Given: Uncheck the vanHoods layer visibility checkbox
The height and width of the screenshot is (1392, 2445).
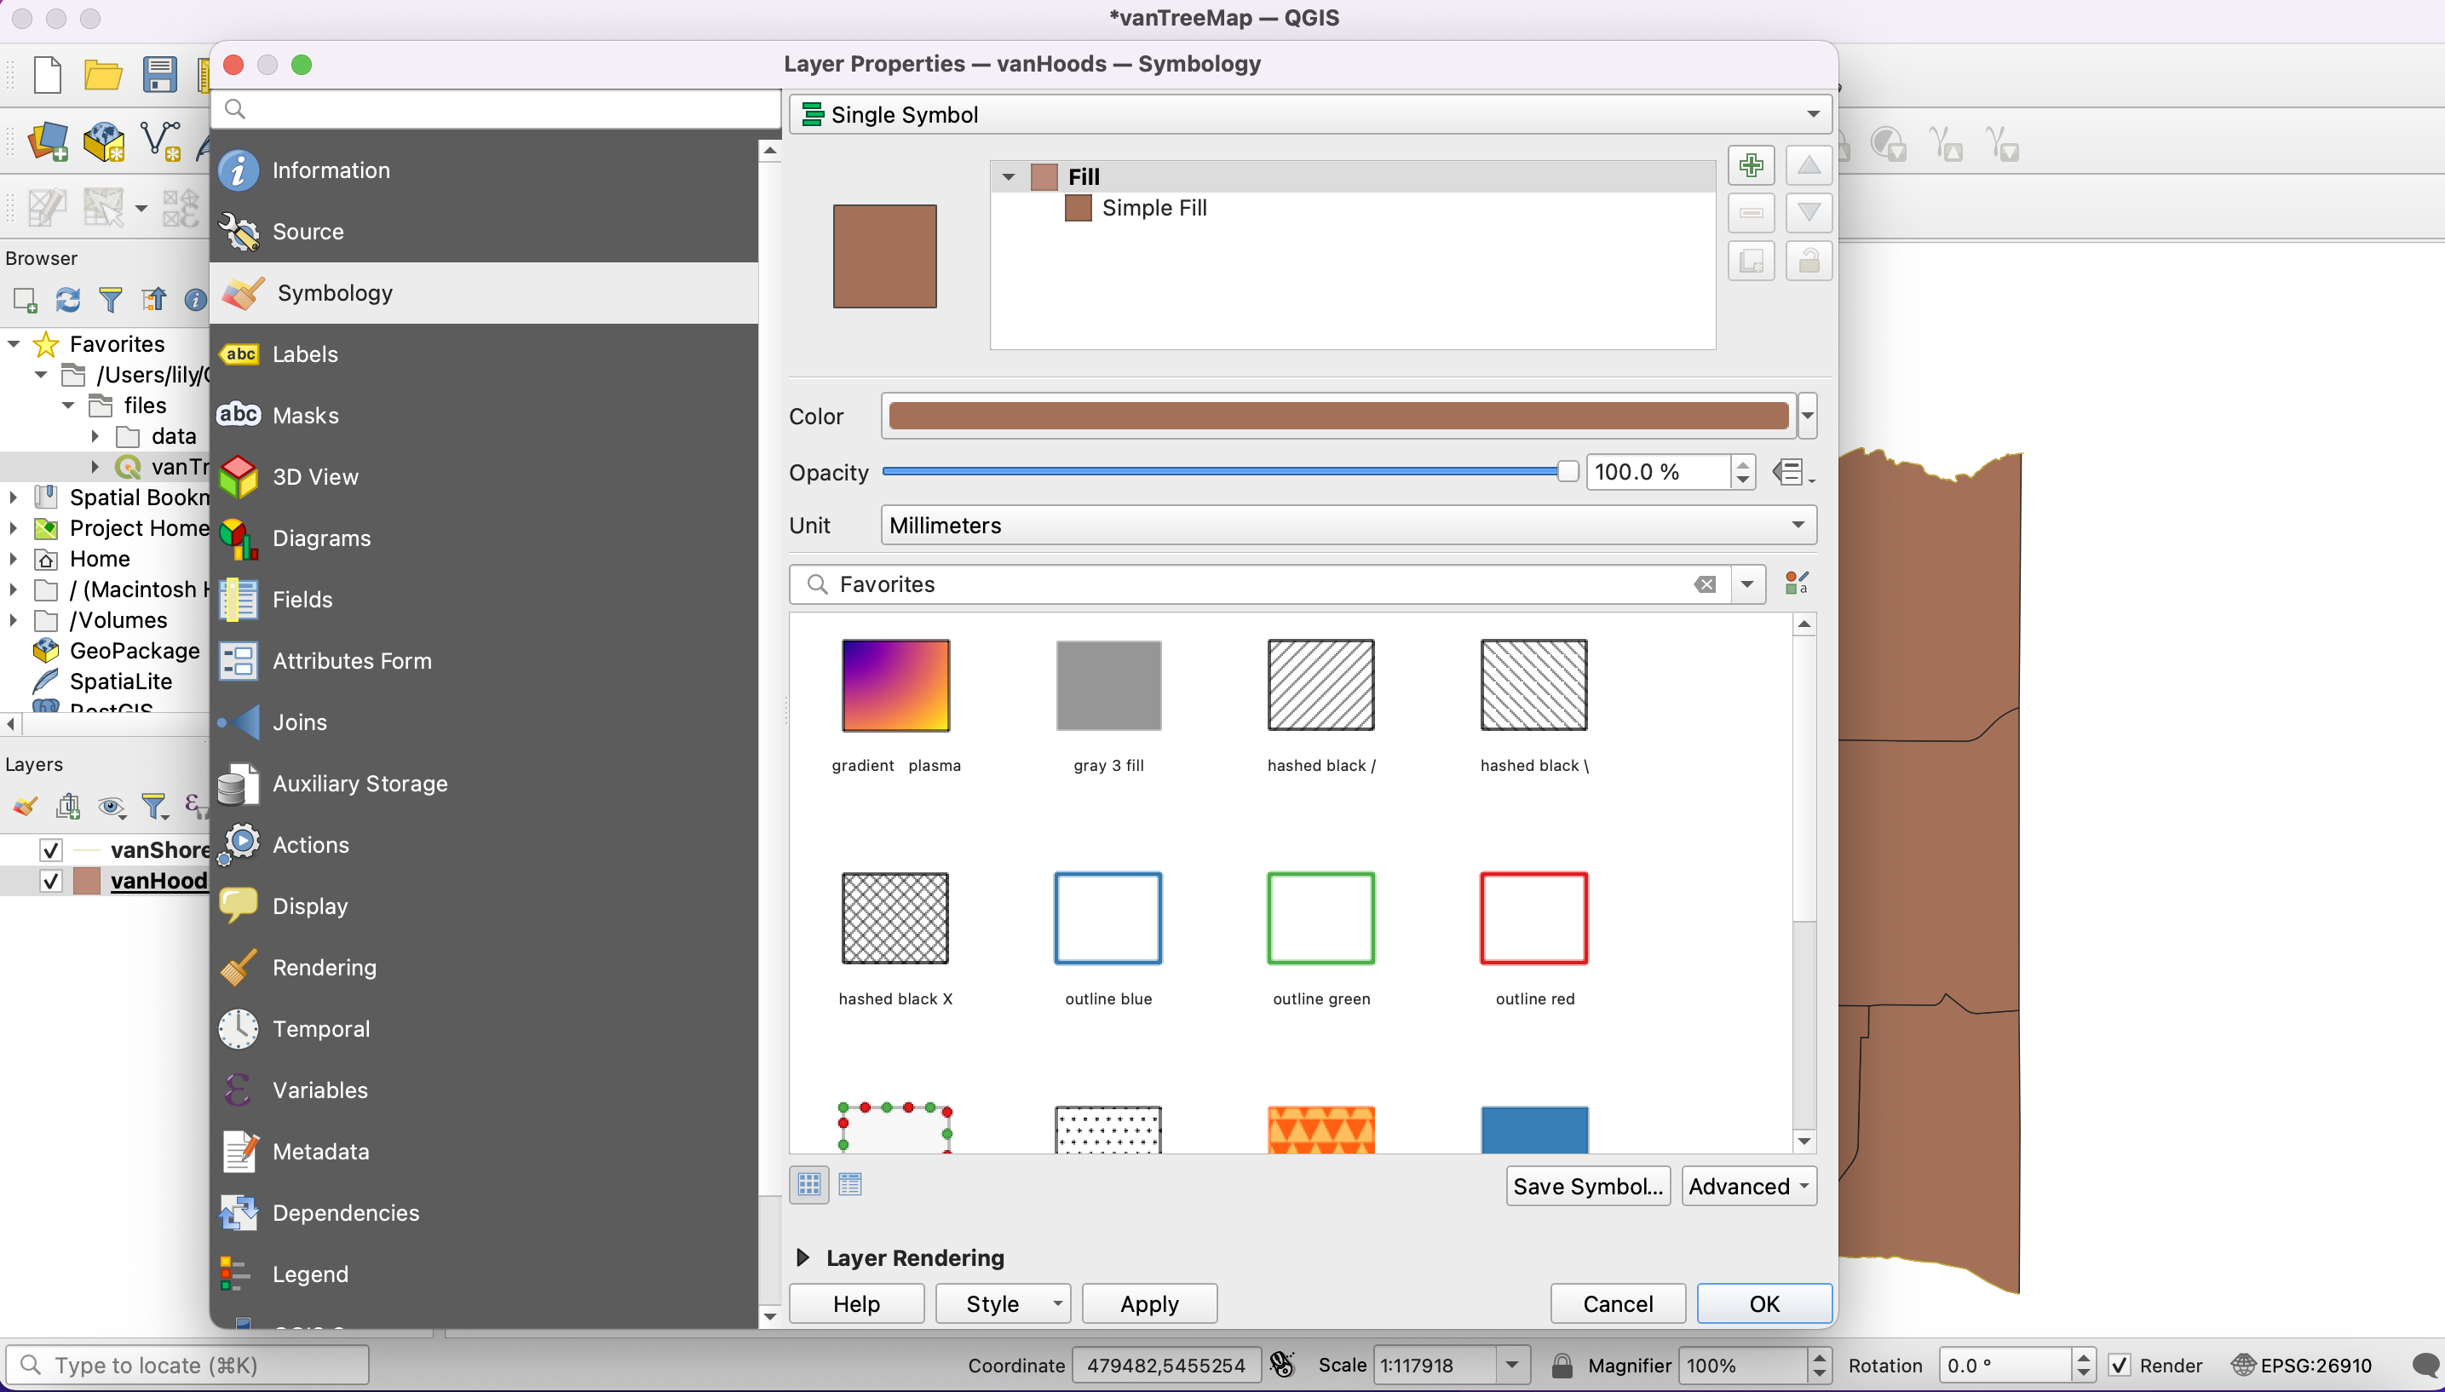Looking at the screenshot, I should pos(50,881).
